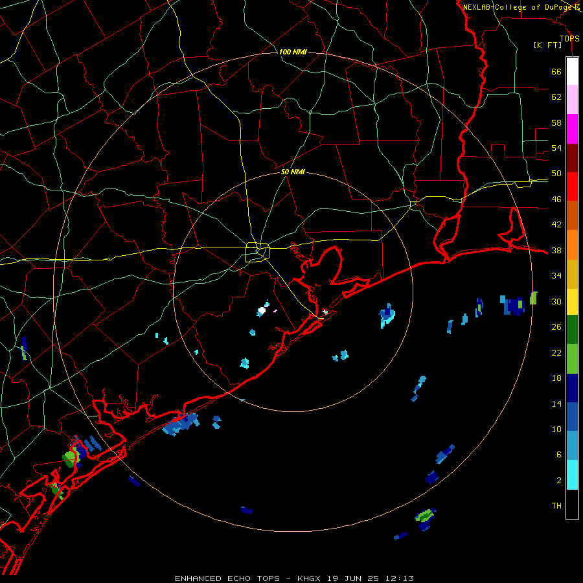Click the TOPS legend title
Viewport: 583px width, 583px height.
click(569, 39)
